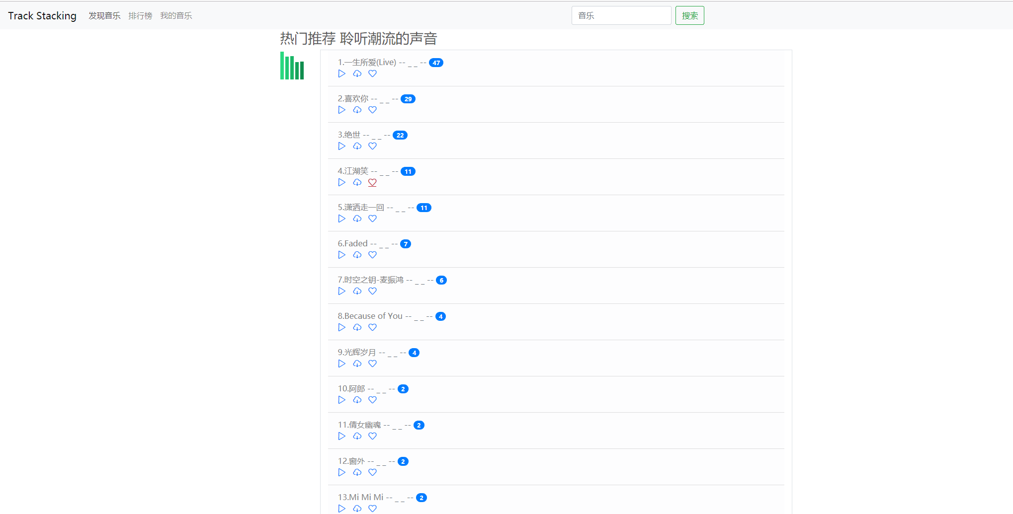Unlike the song 江湖笑
Viewport: 1013px width, 514px height.
click(372, 182)
